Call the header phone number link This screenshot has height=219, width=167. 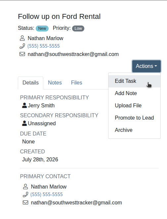[44, 46]
